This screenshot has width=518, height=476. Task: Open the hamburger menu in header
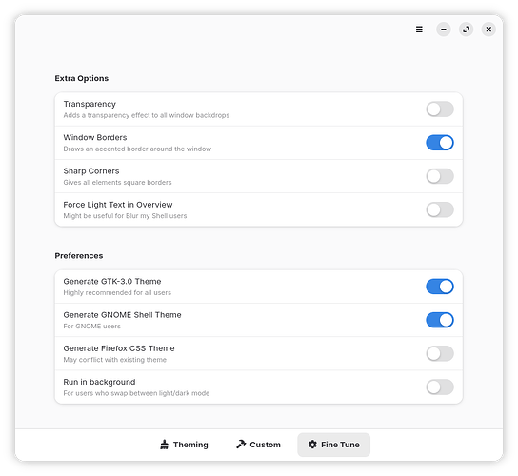pos(419,30)
